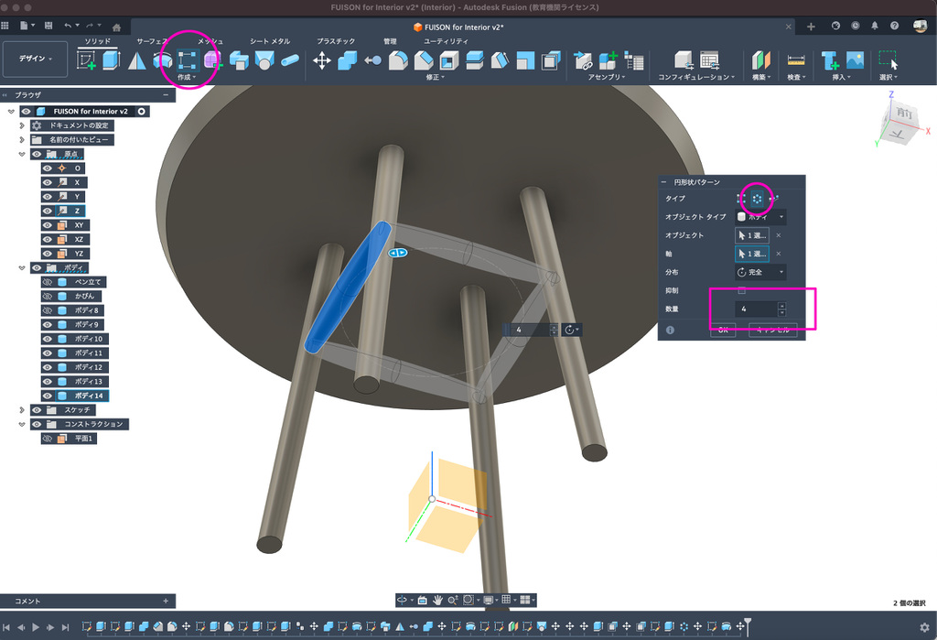937x640 pixels.
Task: Select the circular pattern type icon
Action: (x=757, y=198)
